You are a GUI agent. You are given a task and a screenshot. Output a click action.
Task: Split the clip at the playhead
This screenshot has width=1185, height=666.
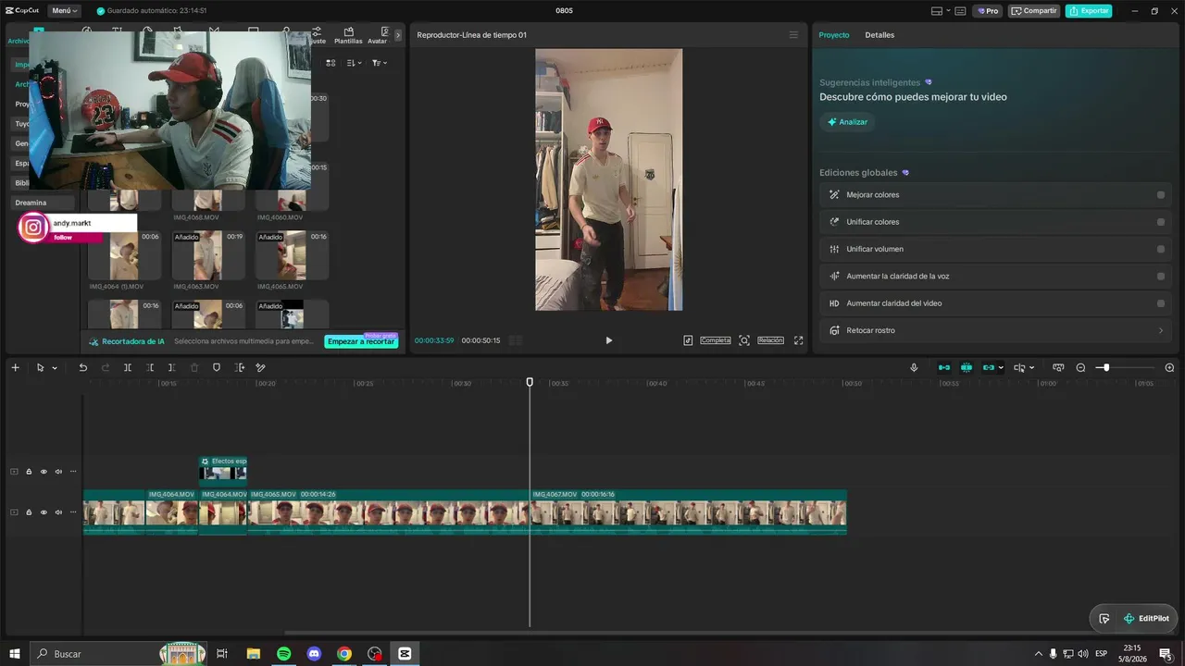pos(128,367)
